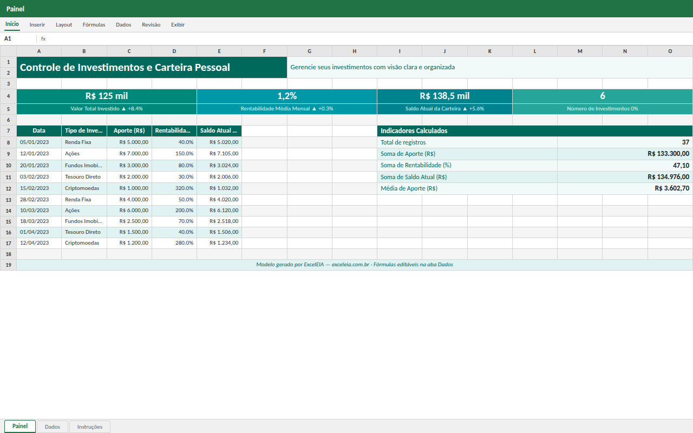Open the Inserir menu tab
The width and height of the screenshot is (693, 433).
click(37, 25)
